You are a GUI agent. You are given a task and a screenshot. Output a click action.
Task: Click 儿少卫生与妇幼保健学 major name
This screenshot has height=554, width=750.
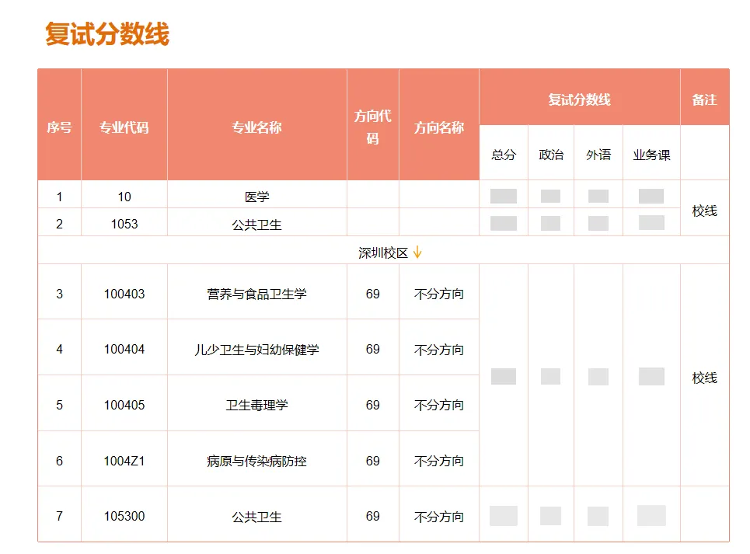tap(256, 350)
